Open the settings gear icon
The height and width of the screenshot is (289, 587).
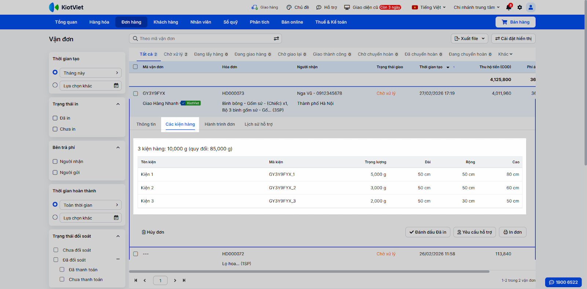click(x=519, y=7)
